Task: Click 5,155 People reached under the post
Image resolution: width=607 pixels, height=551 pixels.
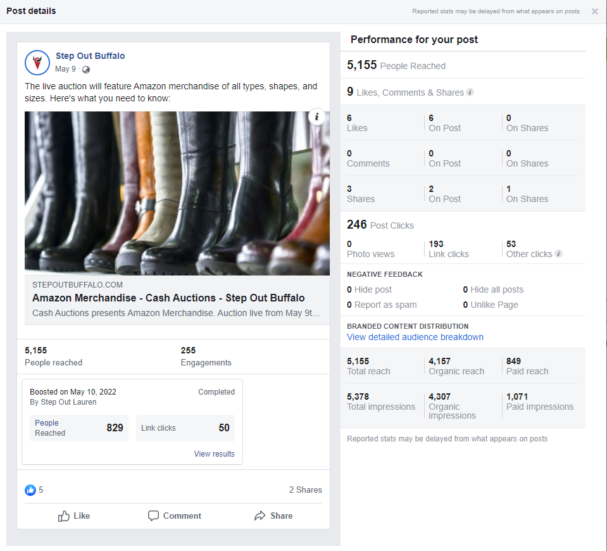Action: click(x=53, y=357)
